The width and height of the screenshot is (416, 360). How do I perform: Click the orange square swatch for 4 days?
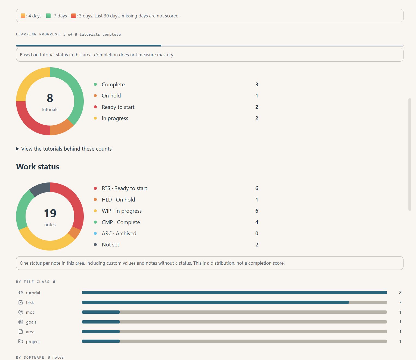coord(23,16)
